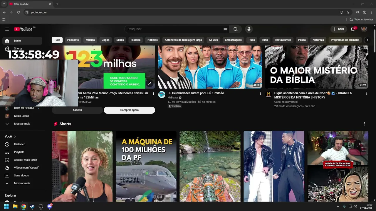Image resolution: width=376 pixels, height=211 pixels.
Task: Open Assistir mais tarde in sidebar
Action: click(22, 160)
